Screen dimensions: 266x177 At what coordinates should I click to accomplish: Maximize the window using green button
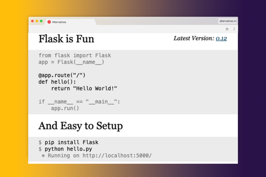41,21
